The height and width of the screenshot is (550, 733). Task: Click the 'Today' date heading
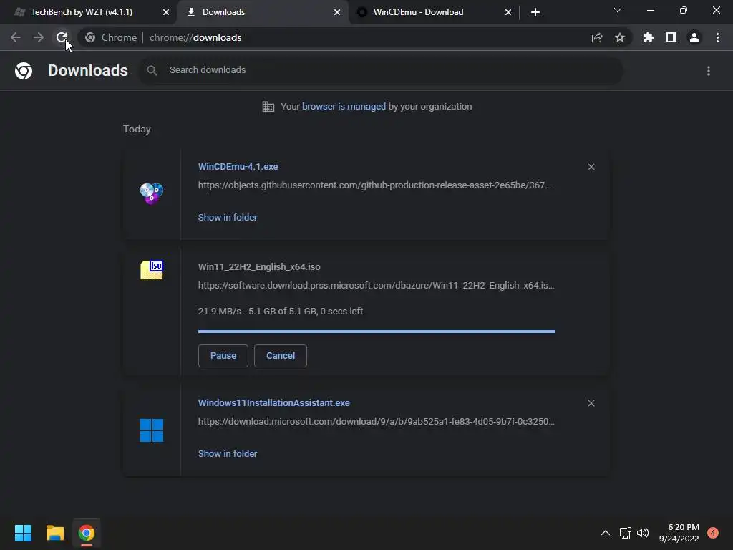pyautogui.click(x=137, y=129)
